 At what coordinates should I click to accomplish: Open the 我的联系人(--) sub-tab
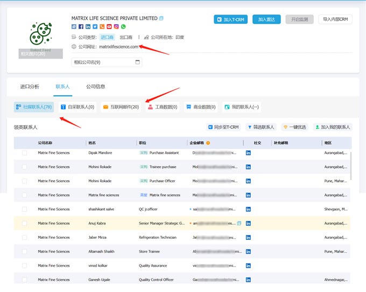point(242,107)
